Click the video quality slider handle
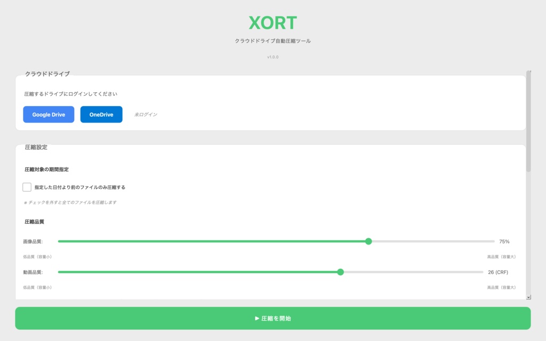The width and height of the screenshot is (546, 341). point(341,272)
